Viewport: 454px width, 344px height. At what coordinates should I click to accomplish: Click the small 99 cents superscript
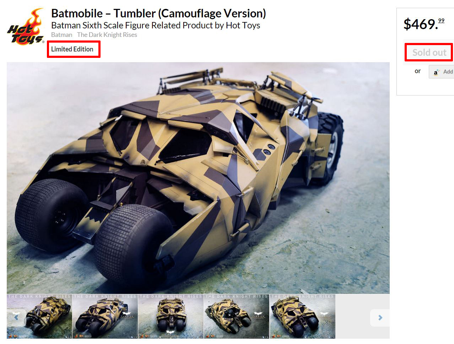click(441, 21)
